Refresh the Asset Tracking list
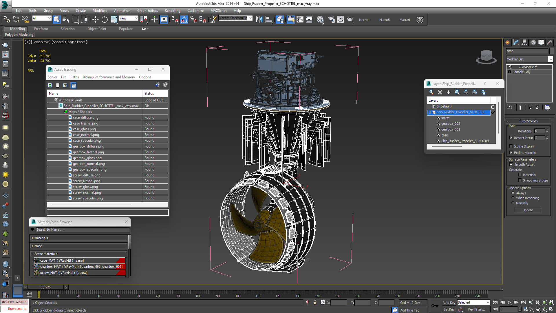The height and width of the screenshot is (313, 556). click(50, 85)
